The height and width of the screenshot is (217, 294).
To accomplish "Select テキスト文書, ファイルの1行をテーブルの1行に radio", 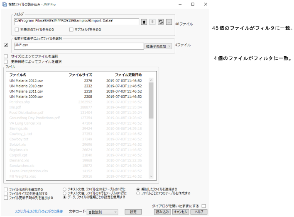I will tap(65, 193).
